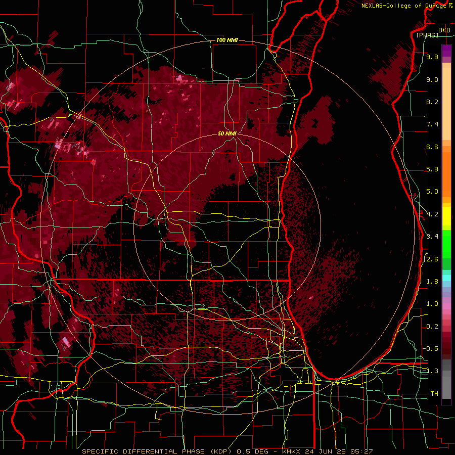Click the 6.6 legend value
455x455 pixels.
432,147
